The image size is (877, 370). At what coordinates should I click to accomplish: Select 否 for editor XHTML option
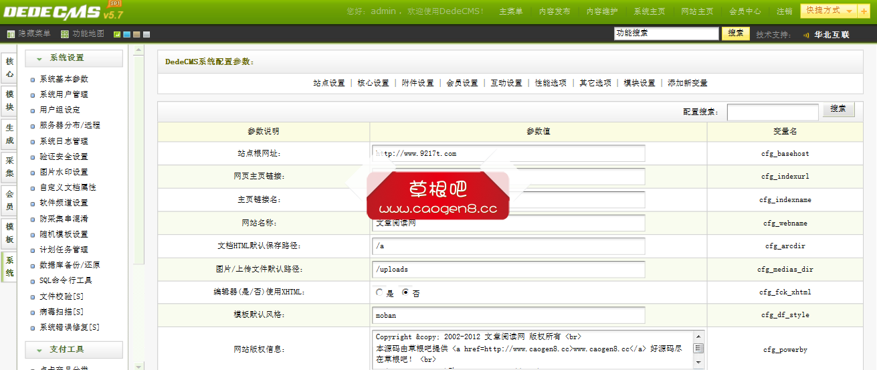point(405,292)
